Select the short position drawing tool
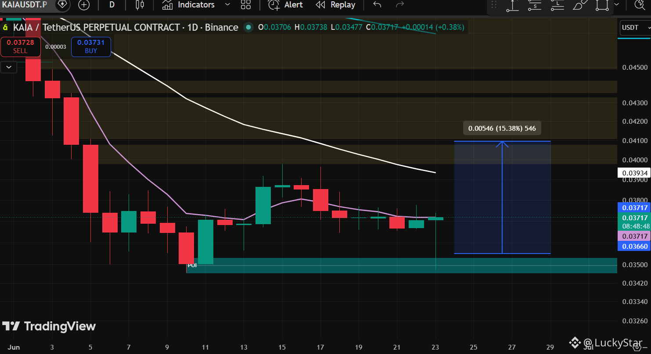This screenshot has width=651, height=354. tap(535, 5)
